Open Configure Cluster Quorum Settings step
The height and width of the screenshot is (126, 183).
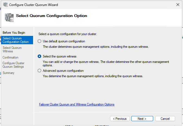point(13,65)
